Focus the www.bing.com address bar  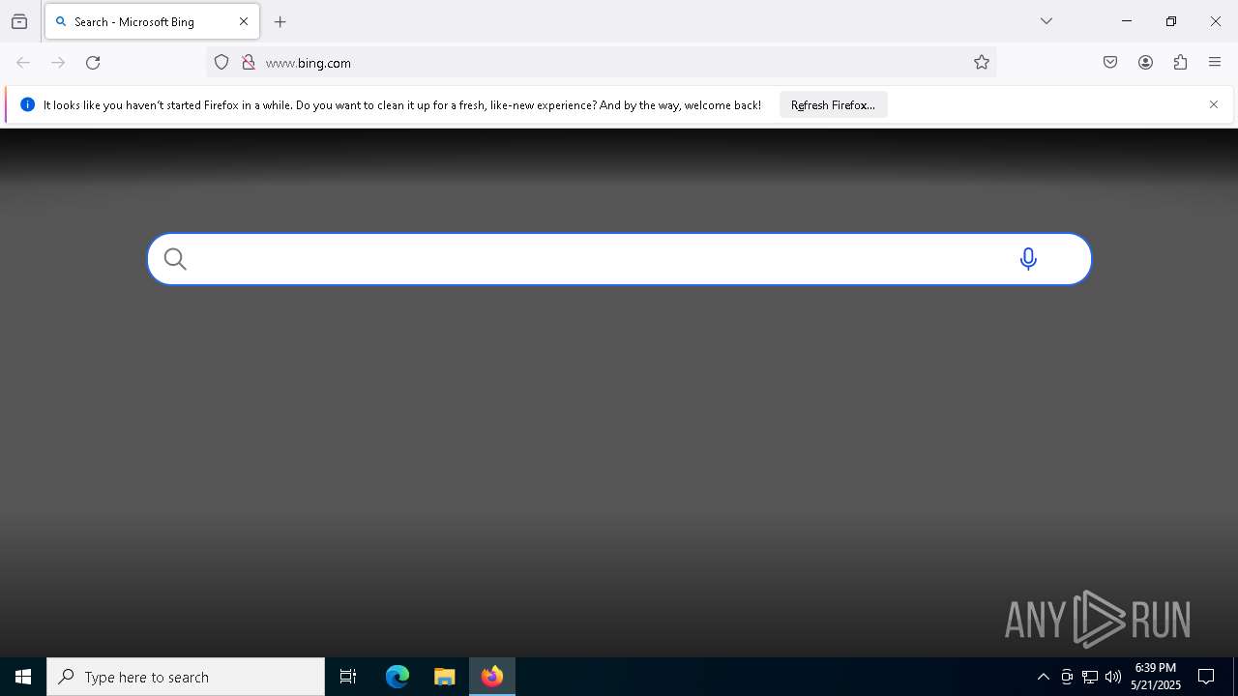(602, 63)
